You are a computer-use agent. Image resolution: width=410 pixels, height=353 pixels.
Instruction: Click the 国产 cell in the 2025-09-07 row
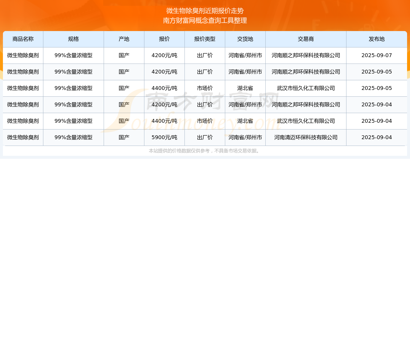tap(124, 55)
